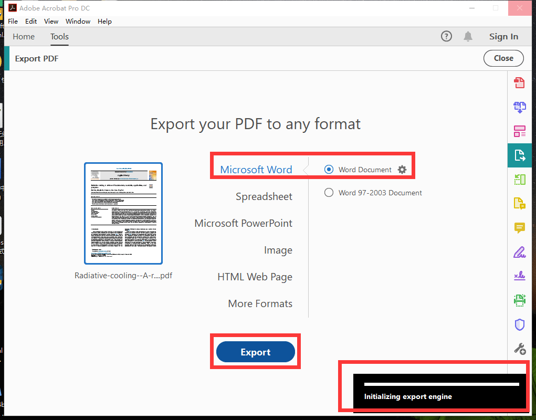This screenshot has width=536, height=420.
Task: Click the blue Export button
Action: point(255,352)
